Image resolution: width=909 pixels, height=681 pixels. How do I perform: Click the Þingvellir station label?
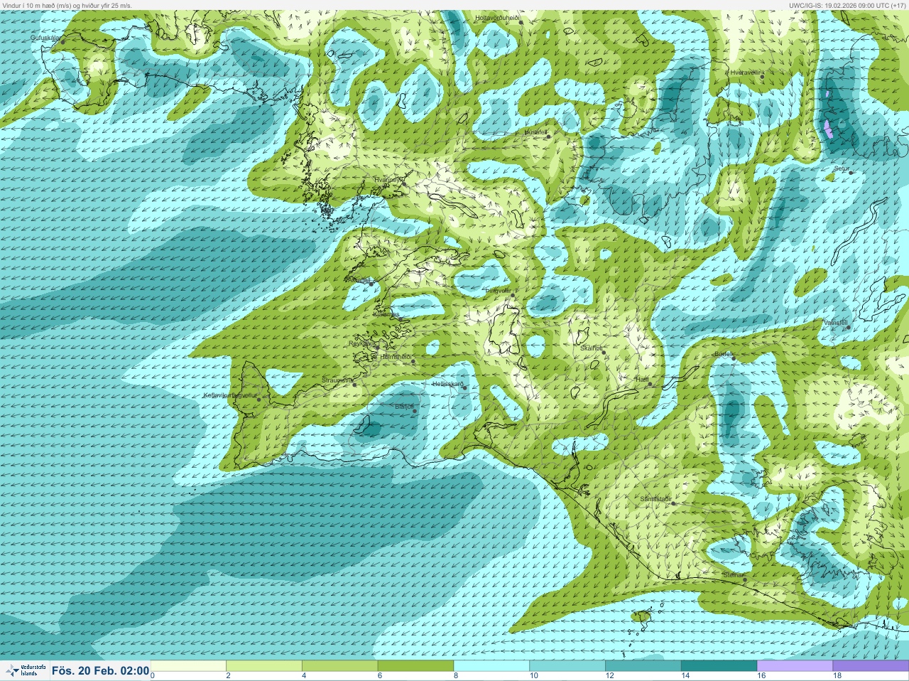[498, 290]
